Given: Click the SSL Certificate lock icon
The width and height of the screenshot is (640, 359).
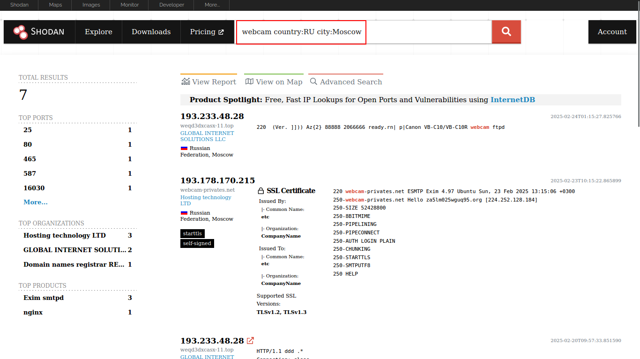Looking at the screenshot, I should 261,191.
